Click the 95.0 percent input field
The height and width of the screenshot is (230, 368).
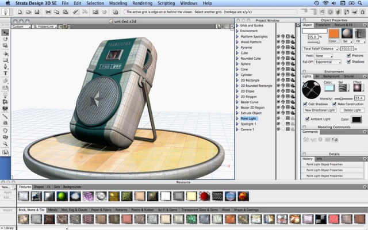tap(313, 37)
